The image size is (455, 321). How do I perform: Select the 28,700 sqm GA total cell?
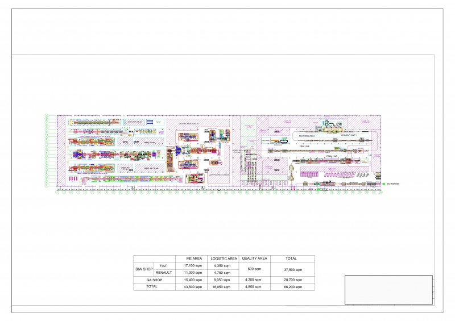coord(293,280)
